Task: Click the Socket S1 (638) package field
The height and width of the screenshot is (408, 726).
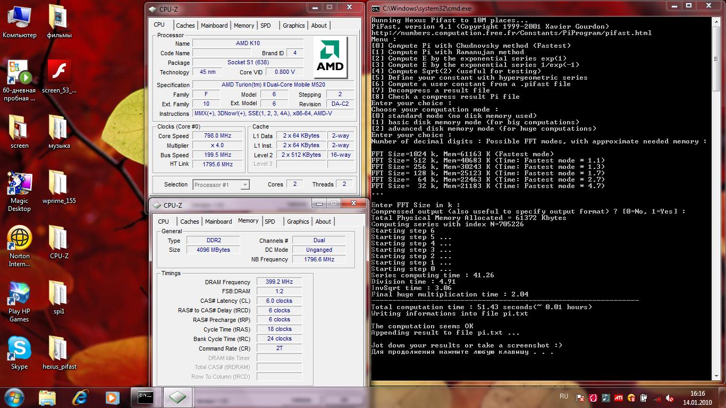Action: click(x=248, y=63)
